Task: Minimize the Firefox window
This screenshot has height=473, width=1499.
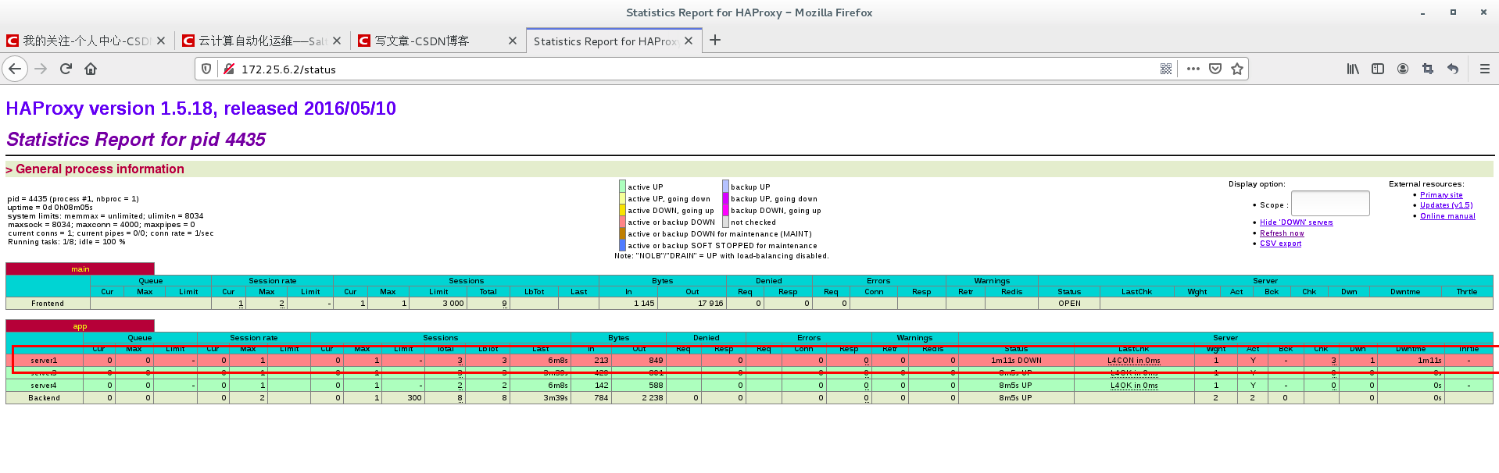Action: [x=1422, y=12]
